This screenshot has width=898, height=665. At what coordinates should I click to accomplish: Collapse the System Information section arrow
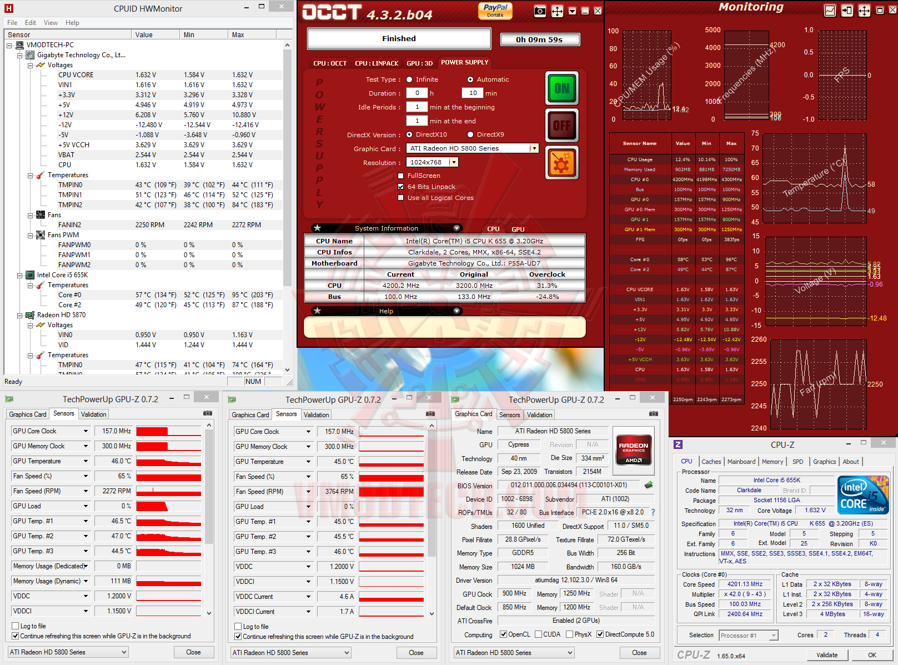[456, 228]
